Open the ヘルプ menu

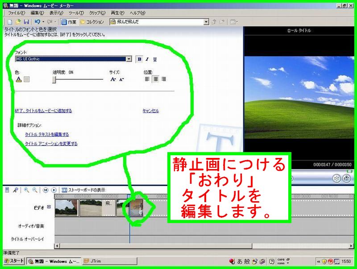click(x=137, y=13)
